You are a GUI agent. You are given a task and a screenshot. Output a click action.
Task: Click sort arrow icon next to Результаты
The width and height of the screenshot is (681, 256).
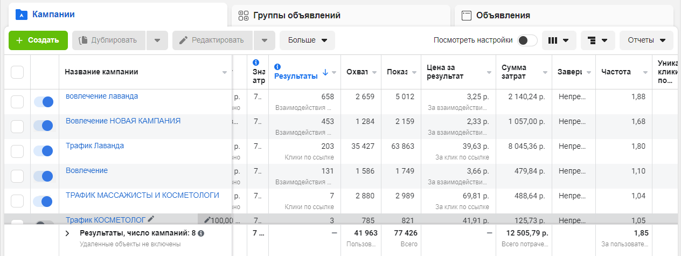point(325,72)
